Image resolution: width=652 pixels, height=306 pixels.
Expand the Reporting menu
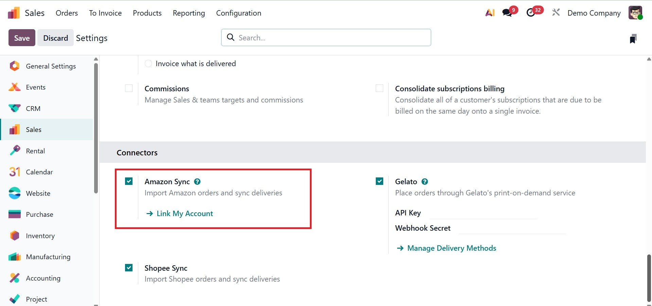point(189,13)
